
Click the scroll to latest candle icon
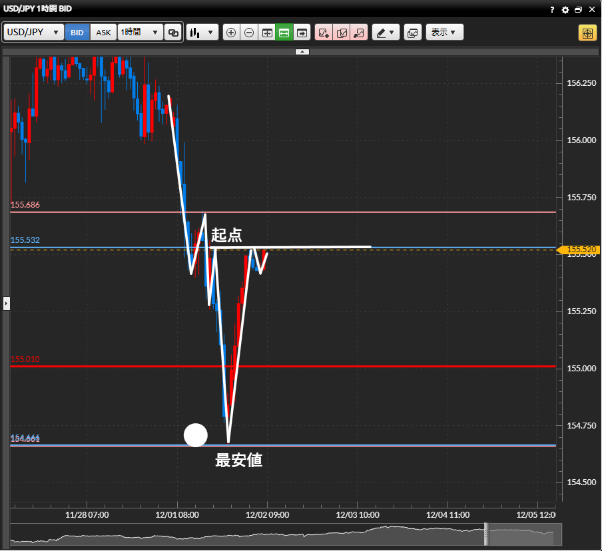302,33
